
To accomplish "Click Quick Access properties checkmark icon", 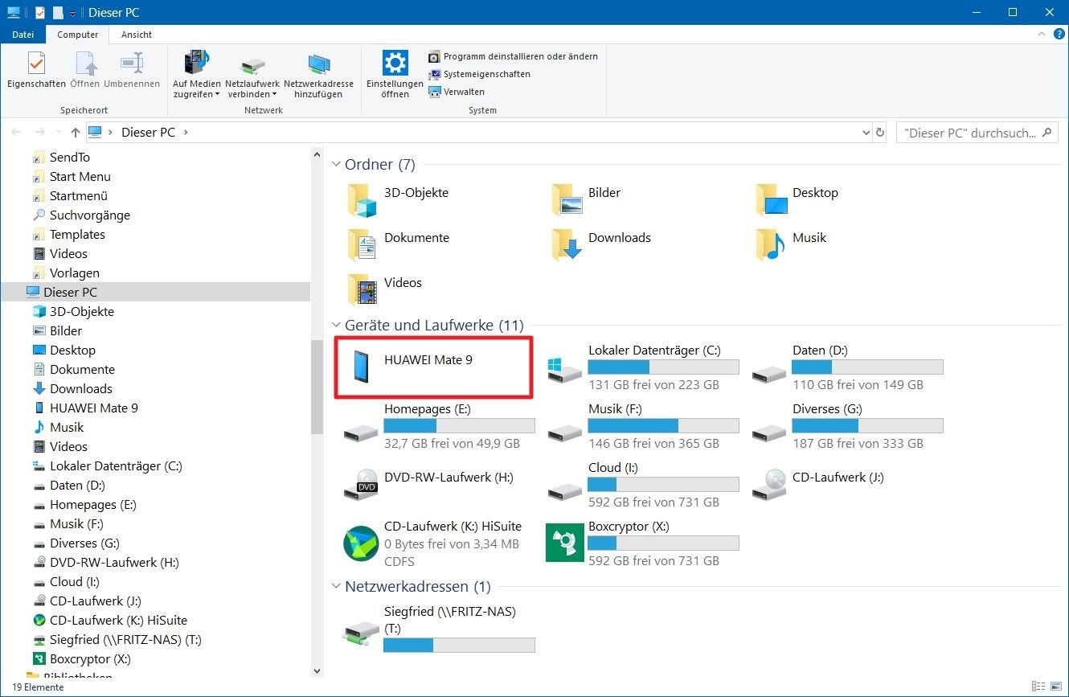I will [x=40, y=13].
